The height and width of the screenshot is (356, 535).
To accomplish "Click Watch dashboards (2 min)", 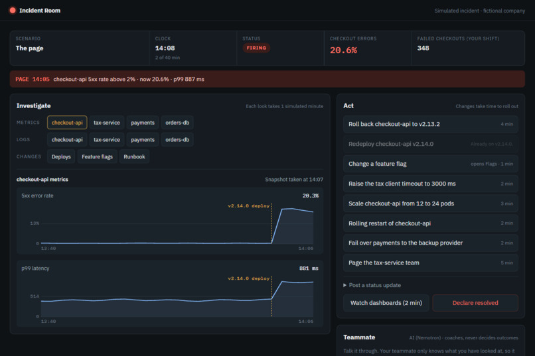I will 386,303.
